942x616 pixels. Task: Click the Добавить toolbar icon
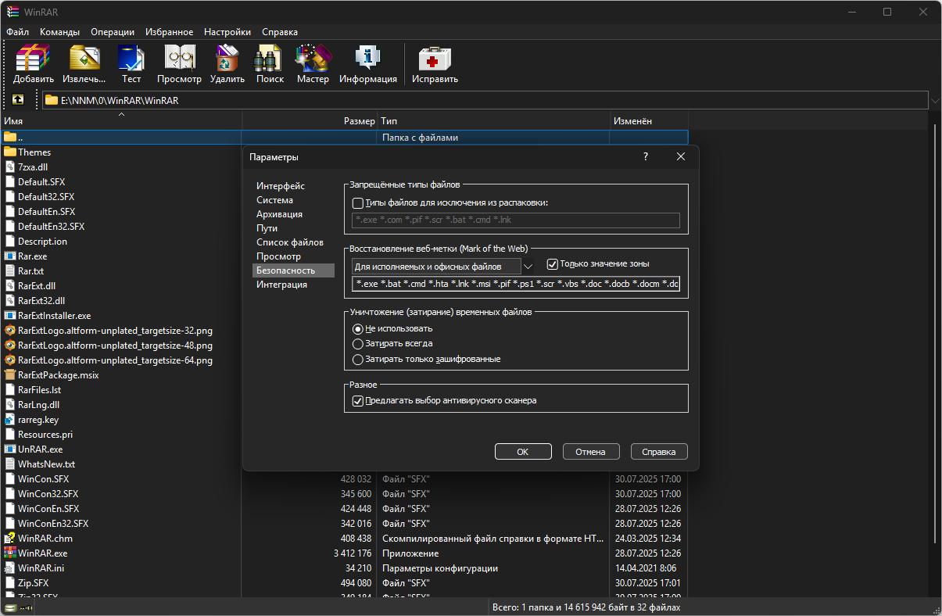33,59
